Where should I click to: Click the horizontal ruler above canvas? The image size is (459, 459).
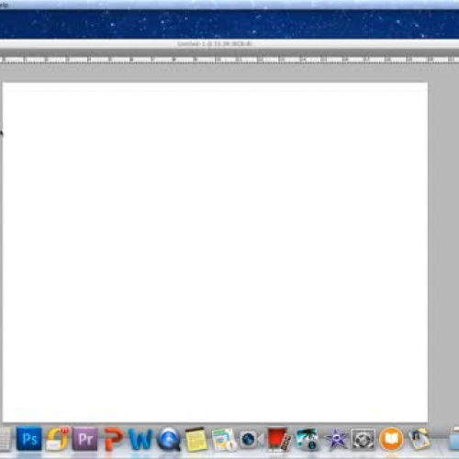[x=229, y=60]
